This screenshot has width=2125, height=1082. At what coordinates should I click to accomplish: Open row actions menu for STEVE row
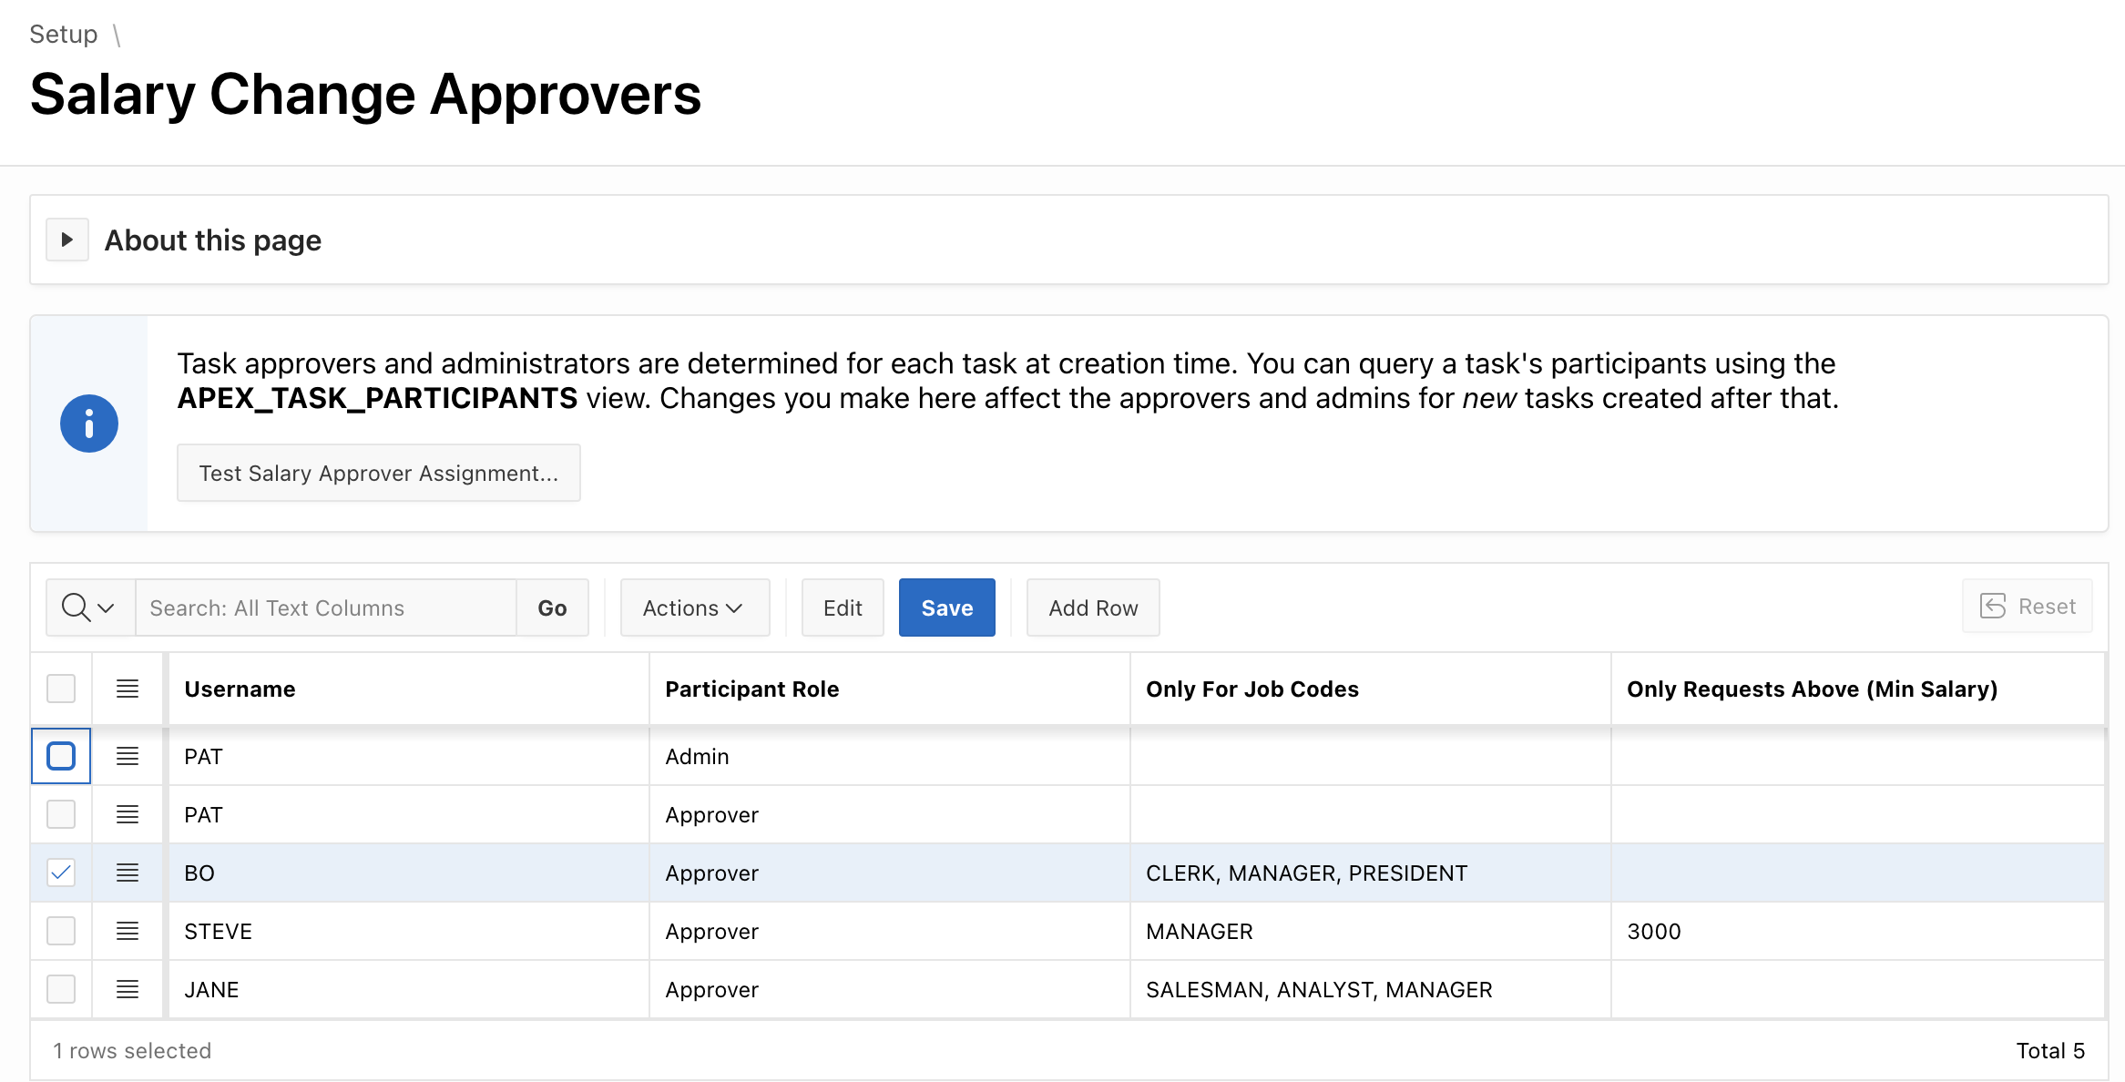tap(128, 931)
